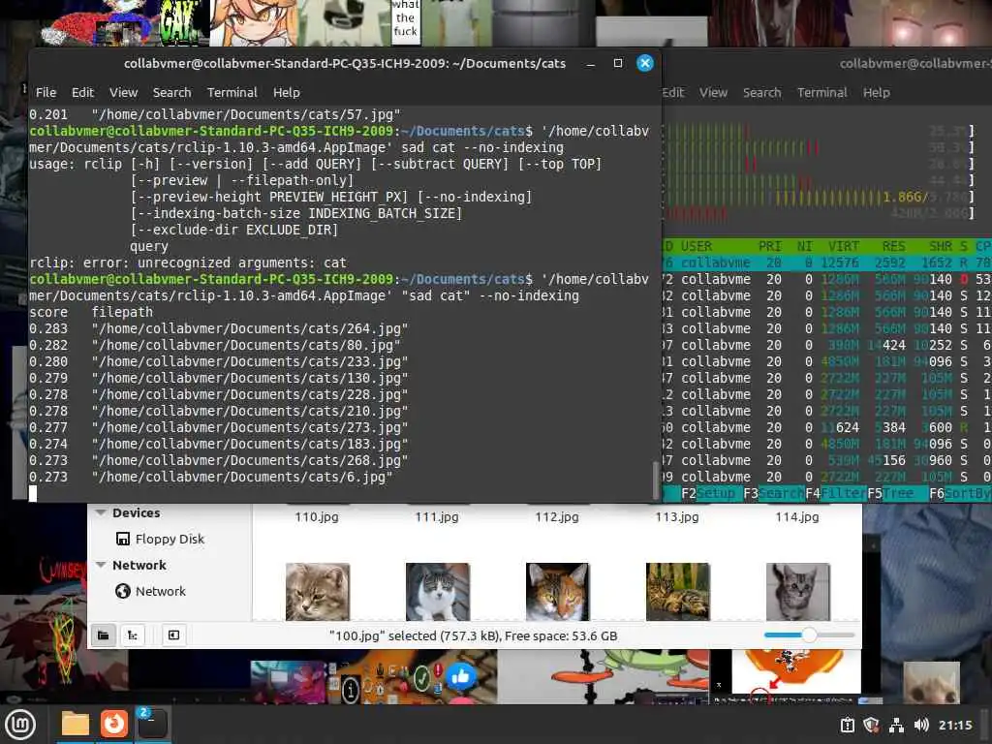Adjust the file manager zoom slider
Screen dimensions: 992x744
[x=809, y=635]
